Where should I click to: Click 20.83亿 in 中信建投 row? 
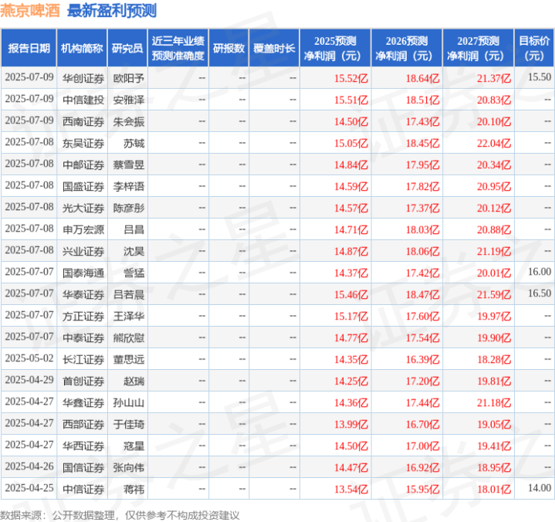pos(494,100)
